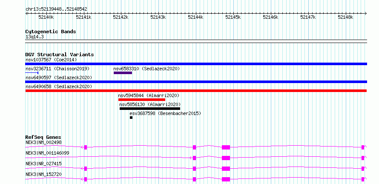Click the 52145k ruler tick label
Image resolution: width=379 pixels, height=184 pixels.
[x=233, y=17]
